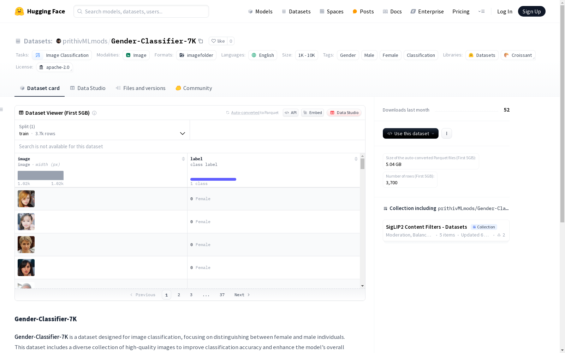Viewport: 565px width, 353px height.
Task: Open the navigation overflow menu icon
Action: [x=481, y=11]
